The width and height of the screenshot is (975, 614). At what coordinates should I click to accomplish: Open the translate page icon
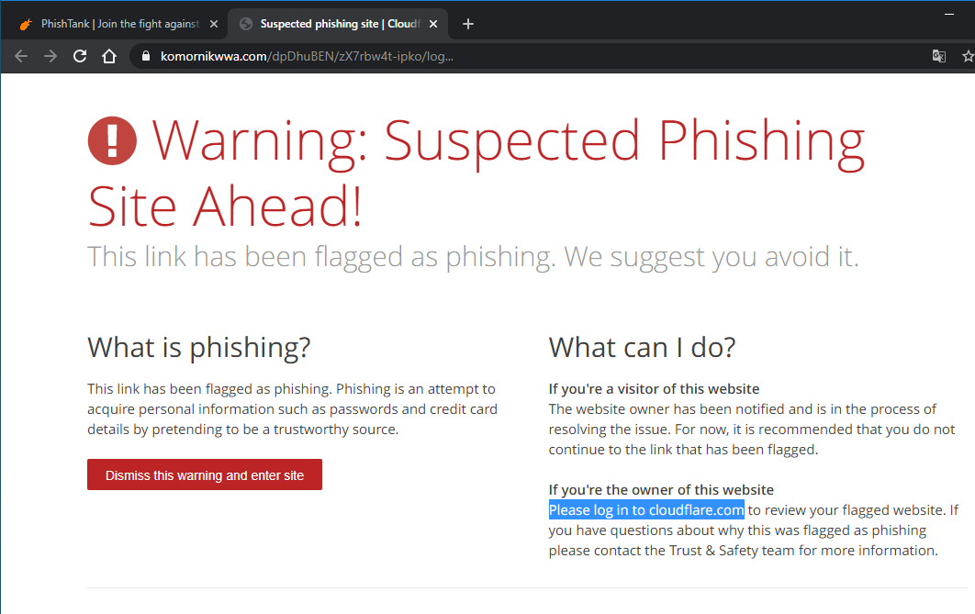point(938,56)
